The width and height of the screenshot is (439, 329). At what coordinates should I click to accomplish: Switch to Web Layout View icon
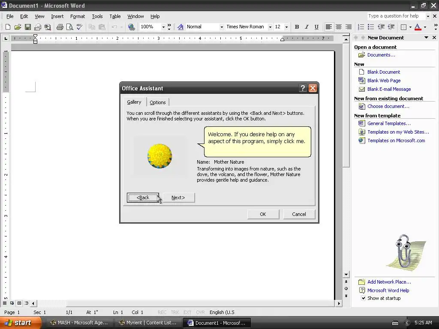coord(12,303)
